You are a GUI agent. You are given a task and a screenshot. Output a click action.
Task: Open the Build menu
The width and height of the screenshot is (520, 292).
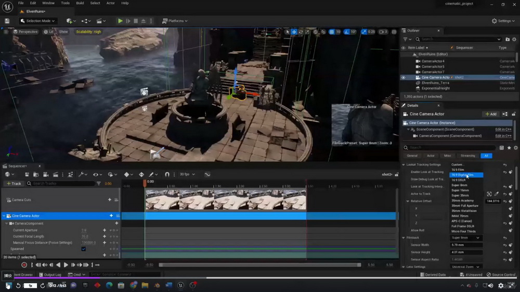80,3
